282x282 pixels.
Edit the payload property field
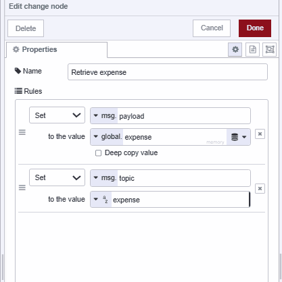tap(184, 116)
